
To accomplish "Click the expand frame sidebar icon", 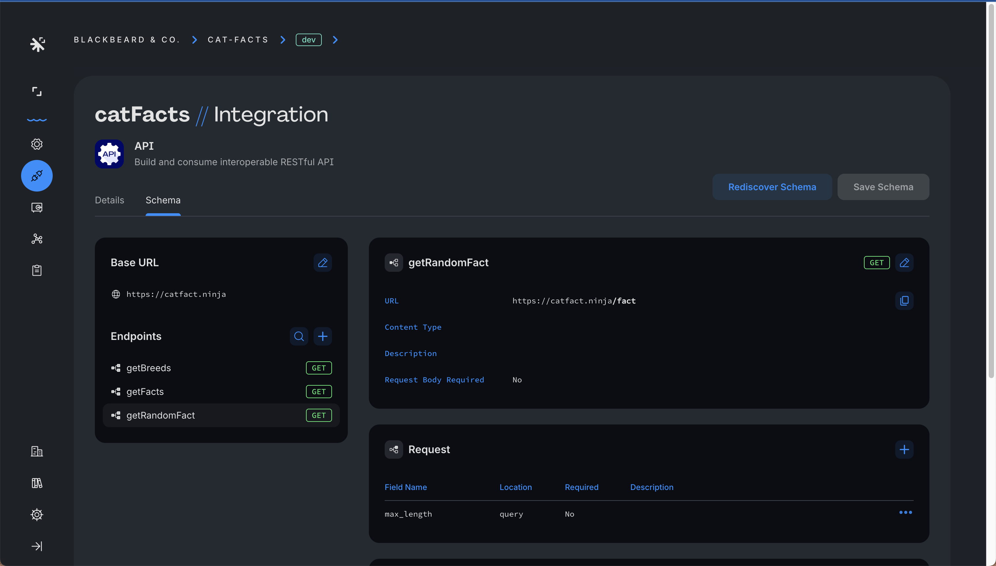I will [37, 91].
